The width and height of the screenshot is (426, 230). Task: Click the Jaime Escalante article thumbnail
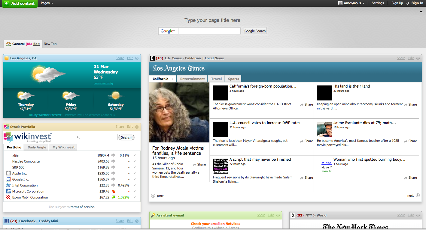click(324, 130)
